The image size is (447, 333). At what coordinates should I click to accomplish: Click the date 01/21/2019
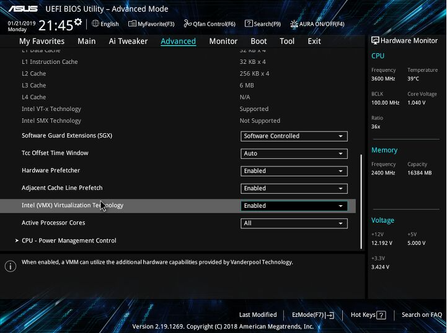click(x=22, y=23)
